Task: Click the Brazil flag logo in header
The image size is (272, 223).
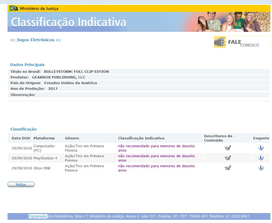Action: 14,8
